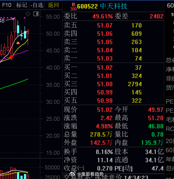Click buy-three volume 2794

click(135, 84)
